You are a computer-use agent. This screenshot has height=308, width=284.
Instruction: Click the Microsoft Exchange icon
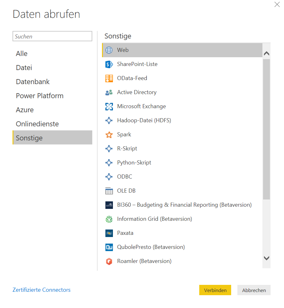click(x=109, y=106)
